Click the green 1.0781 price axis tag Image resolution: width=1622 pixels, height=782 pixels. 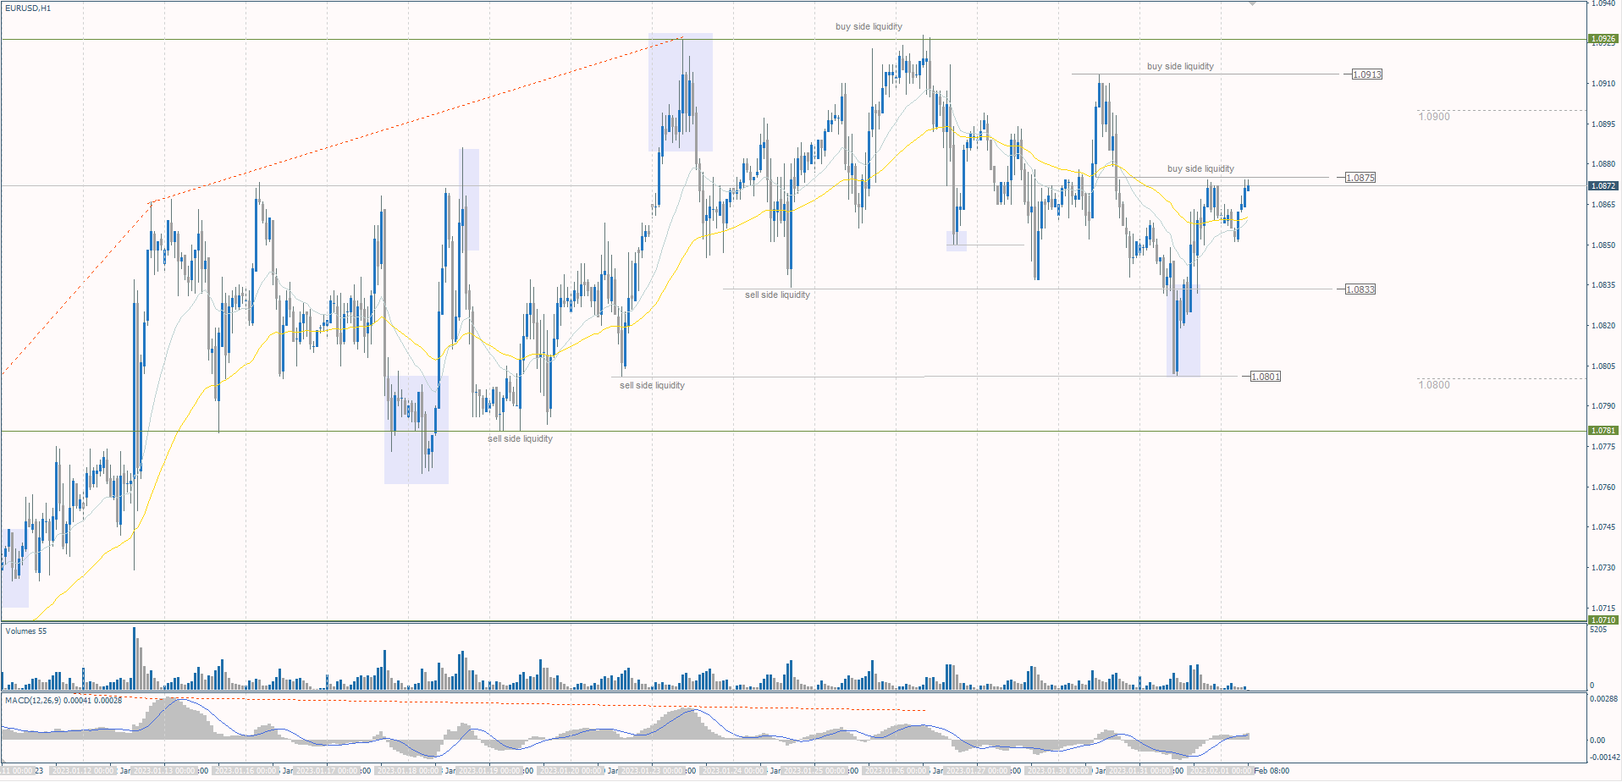[1603, 431]
